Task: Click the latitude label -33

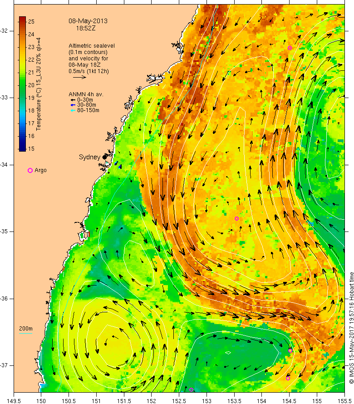Action: (x=4, y=98)
